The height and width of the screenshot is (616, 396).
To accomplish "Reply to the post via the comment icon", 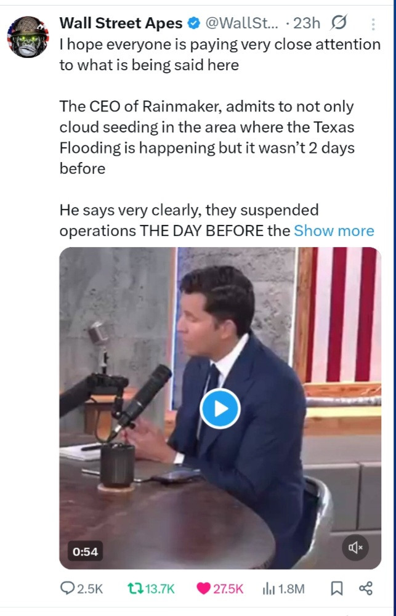I will tap(68, 589).
